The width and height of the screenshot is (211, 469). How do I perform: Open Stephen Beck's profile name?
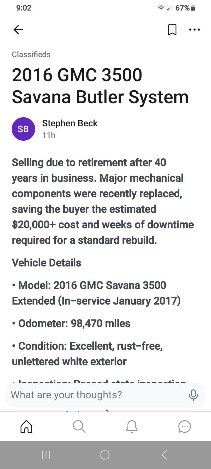point(70,123)
